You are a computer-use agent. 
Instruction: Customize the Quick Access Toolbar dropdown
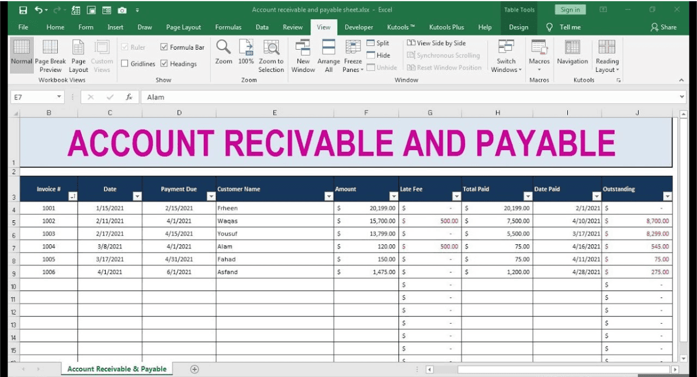tap(137, 10)
